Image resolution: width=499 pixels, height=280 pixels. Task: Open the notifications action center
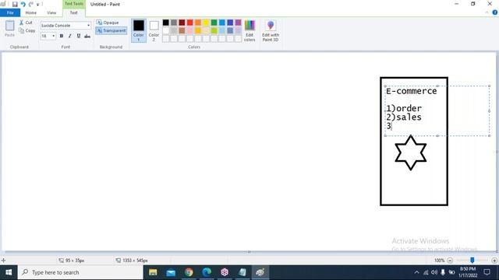487,272
